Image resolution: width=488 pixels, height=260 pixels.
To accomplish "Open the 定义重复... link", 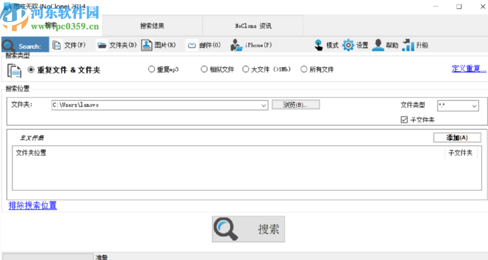I will pos(469,69).
